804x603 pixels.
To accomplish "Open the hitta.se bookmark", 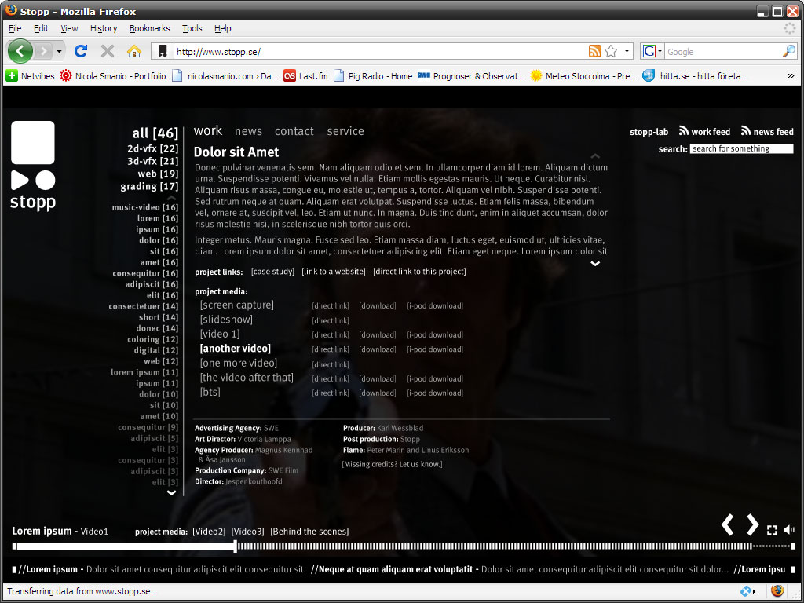I will click(696, 76).
